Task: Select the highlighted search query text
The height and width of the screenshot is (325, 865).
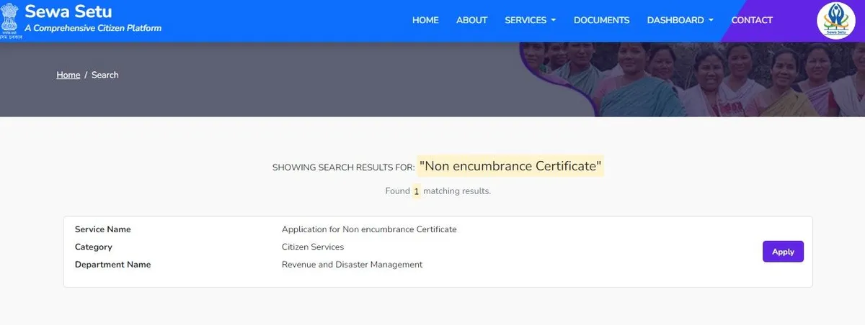Action: (510, 166)
